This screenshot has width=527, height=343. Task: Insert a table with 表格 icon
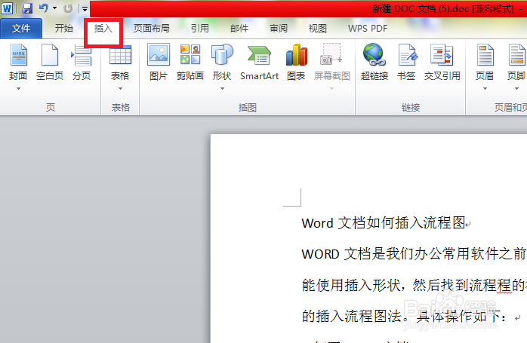coord(120,55)
